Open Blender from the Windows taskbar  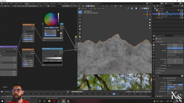pyautogui.click(x=63, y=101)
